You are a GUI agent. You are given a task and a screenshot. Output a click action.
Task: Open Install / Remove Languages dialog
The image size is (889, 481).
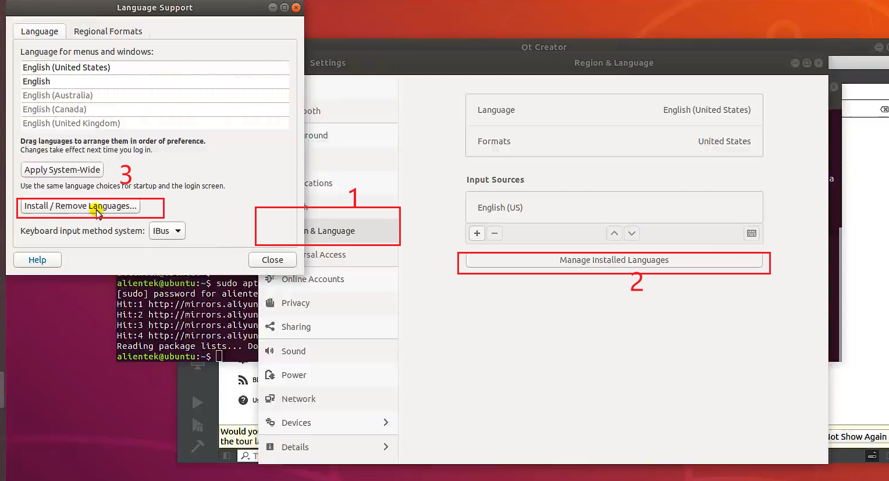(x=80, y=206)
